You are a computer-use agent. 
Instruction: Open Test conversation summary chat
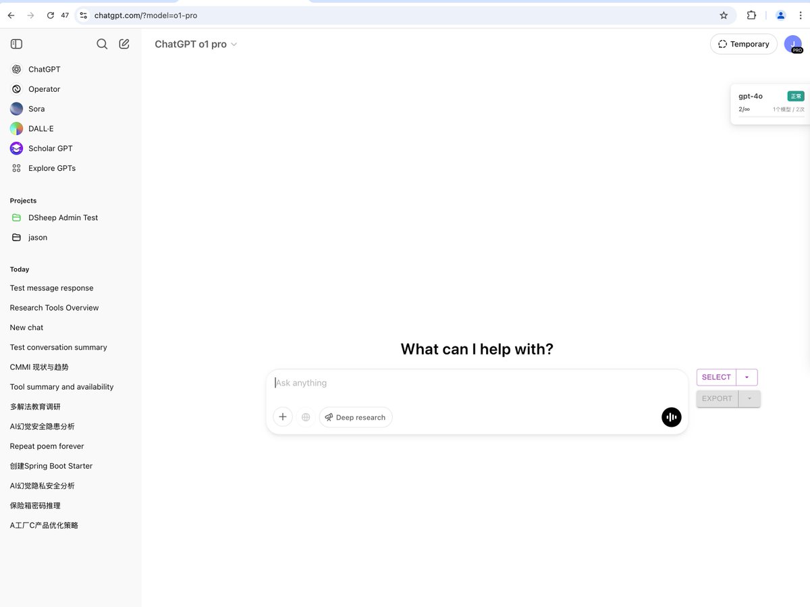click(71, 347)
